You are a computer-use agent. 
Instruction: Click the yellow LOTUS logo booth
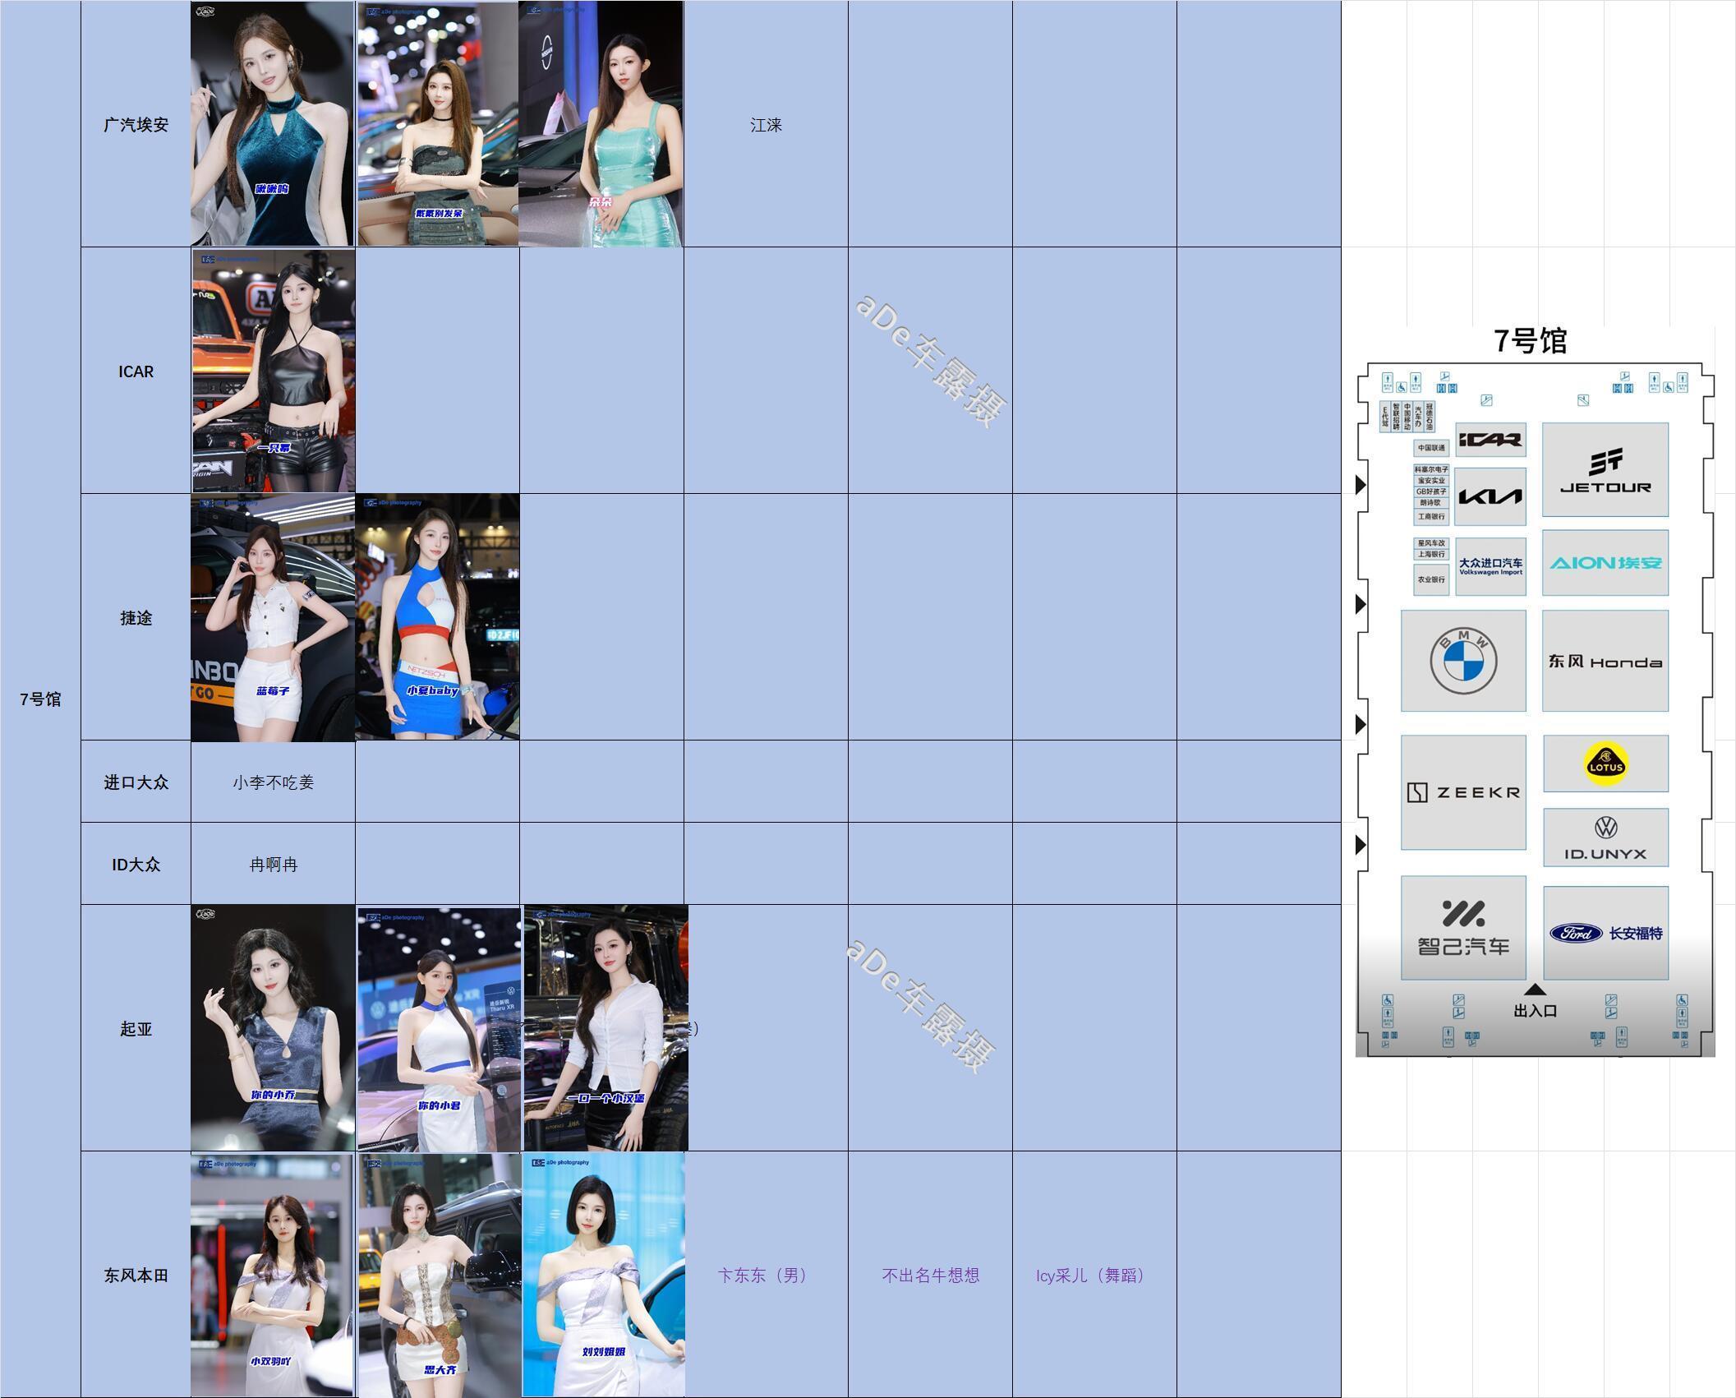pyautogui.click(x=1605, y=764)
